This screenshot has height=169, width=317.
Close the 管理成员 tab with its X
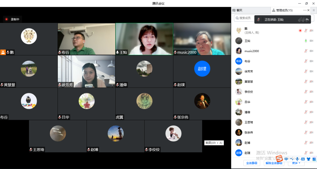click(x=308, y=10)
